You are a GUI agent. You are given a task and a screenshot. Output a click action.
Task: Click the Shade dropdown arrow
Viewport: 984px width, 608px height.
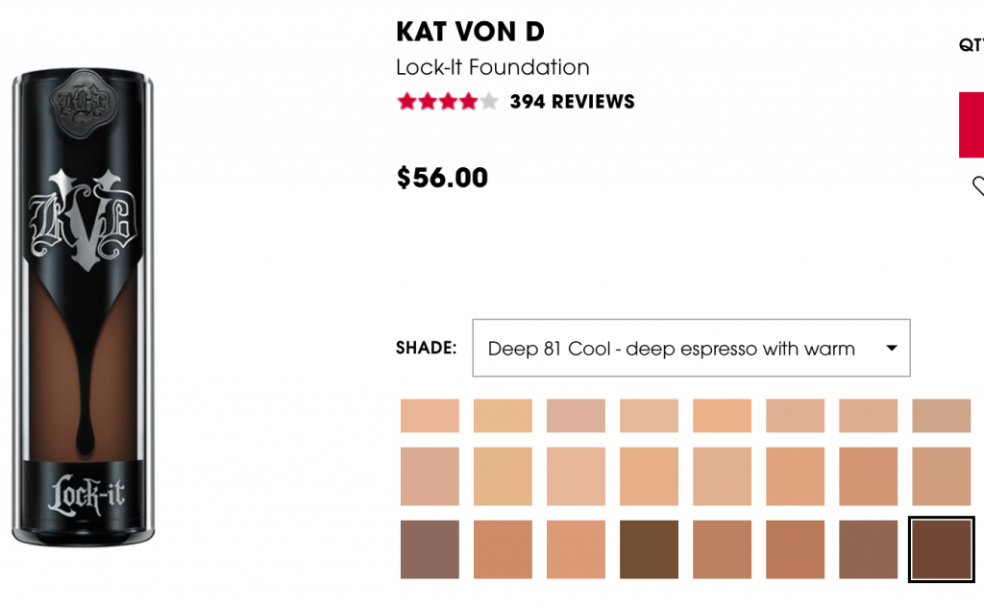click(x=891, y=348)
